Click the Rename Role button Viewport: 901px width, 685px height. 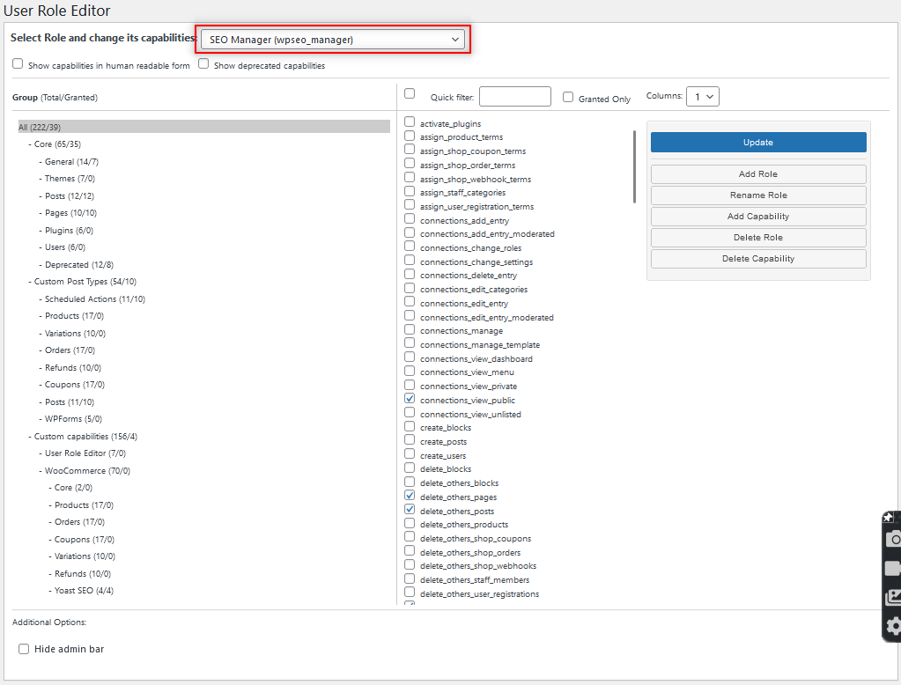[758, 195]
